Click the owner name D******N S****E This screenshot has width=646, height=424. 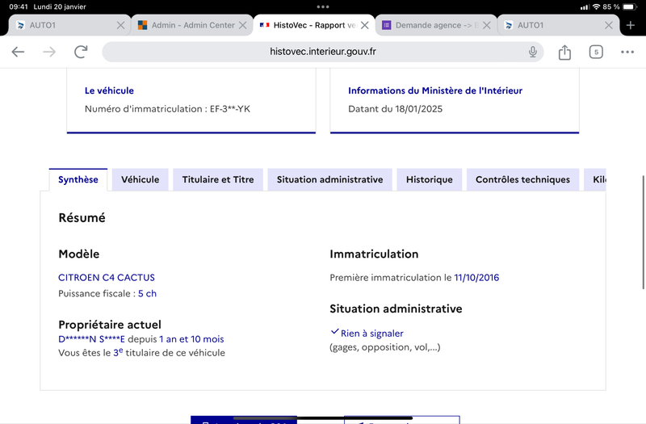tap(91, 339)
